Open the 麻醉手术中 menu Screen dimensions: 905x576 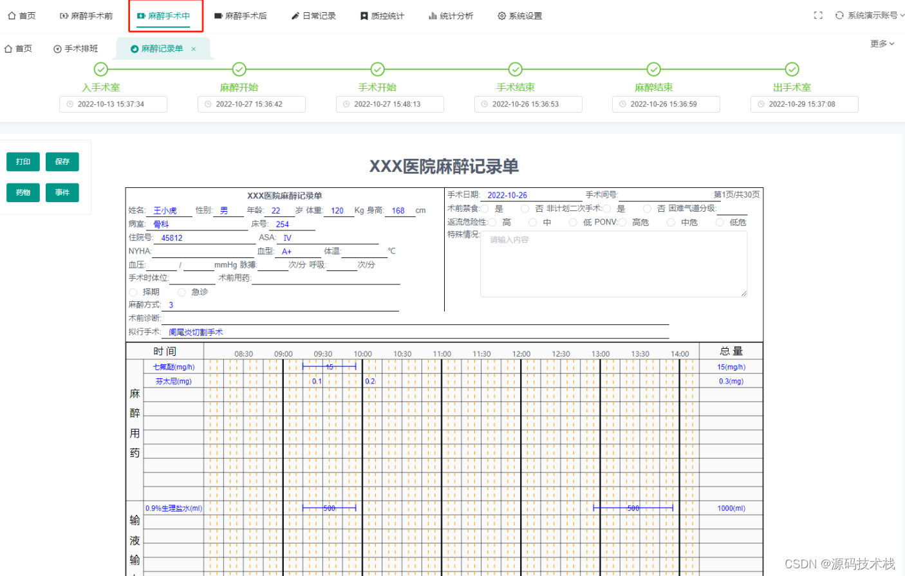(163, 15)
